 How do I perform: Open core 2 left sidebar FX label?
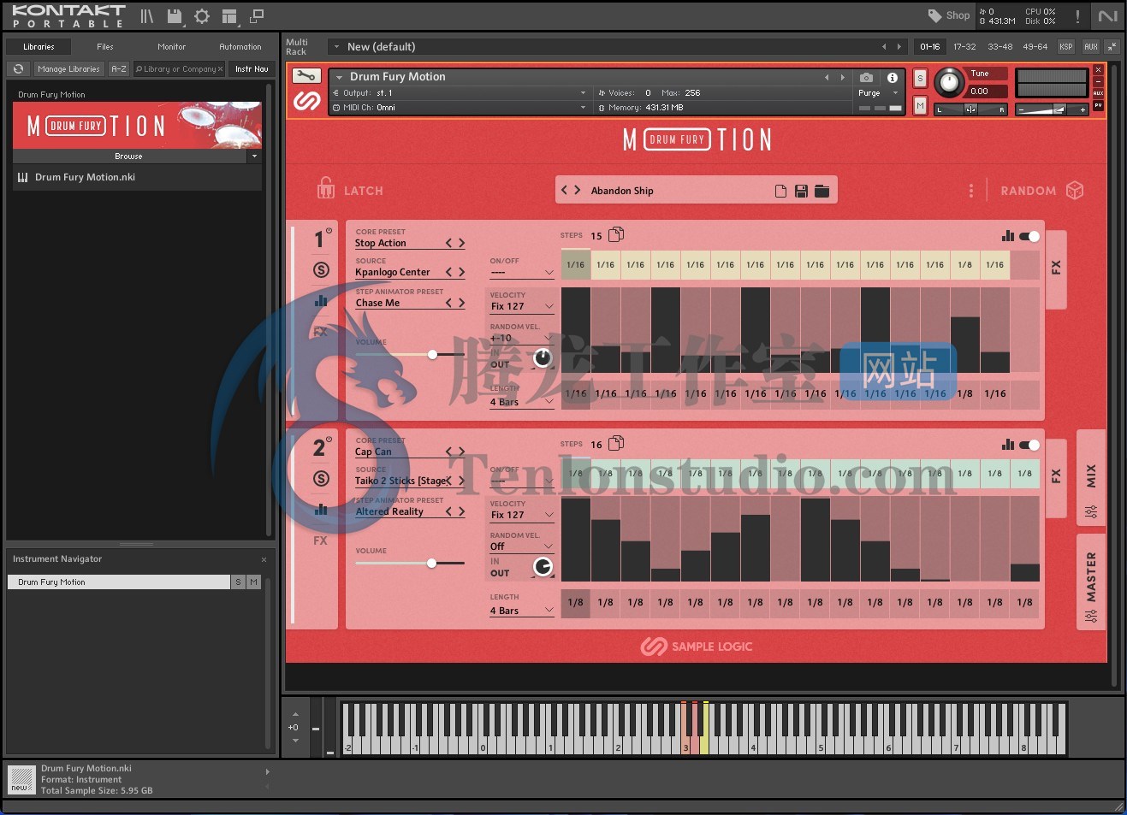coord(320,540)
